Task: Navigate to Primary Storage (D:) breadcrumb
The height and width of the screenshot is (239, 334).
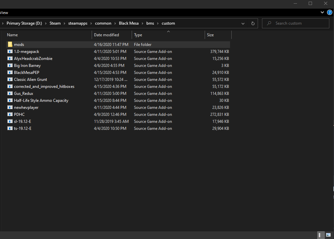Action: tap(24, 23)
